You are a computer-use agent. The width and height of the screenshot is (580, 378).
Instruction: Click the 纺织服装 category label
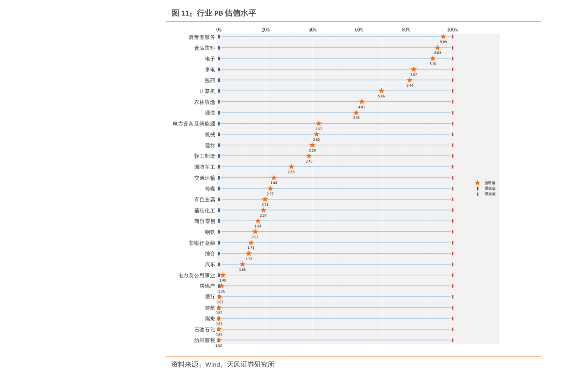point(204,340)
